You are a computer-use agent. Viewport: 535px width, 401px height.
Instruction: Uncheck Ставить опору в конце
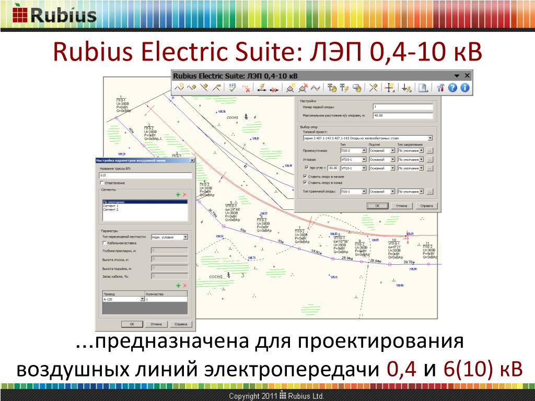pos(305,183)
